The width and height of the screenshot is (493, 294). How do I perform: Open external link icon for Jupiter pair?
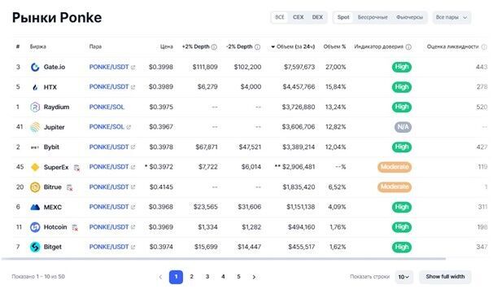pos(129,127)
